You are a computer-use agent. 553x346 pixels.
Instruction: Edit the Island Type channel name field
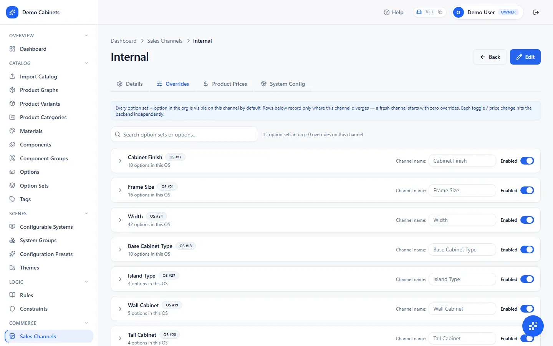(462, 279)
